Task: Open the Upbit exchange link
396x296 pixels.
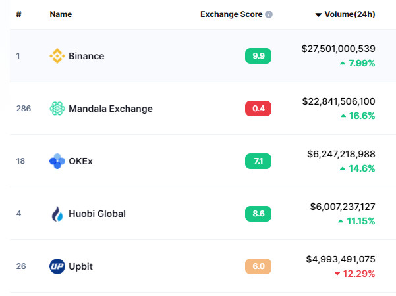Action: 80,266
